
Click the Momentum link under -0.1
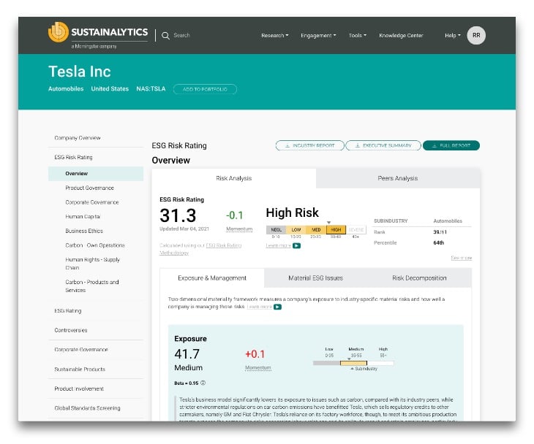click(x=239, y=229)
